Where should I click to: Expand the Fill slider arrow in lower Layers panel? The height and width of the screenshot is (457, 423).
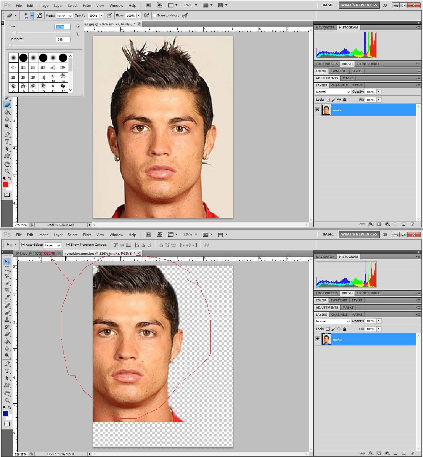pos(378,329)
